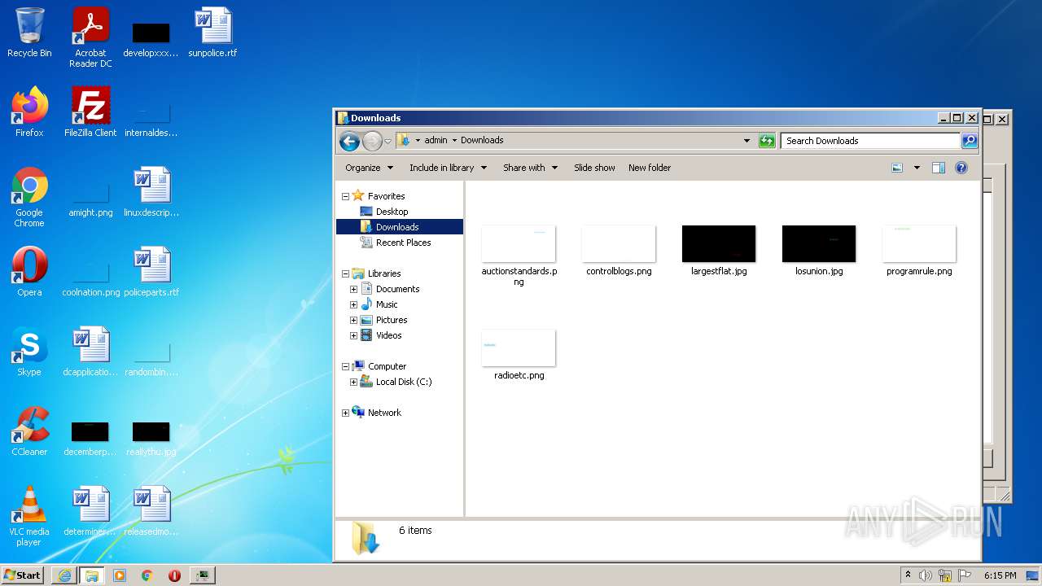Select controlblogs.png thumbnail
Screen dimensions: 1042x586
pyautogui.click(x=619, y=251)
